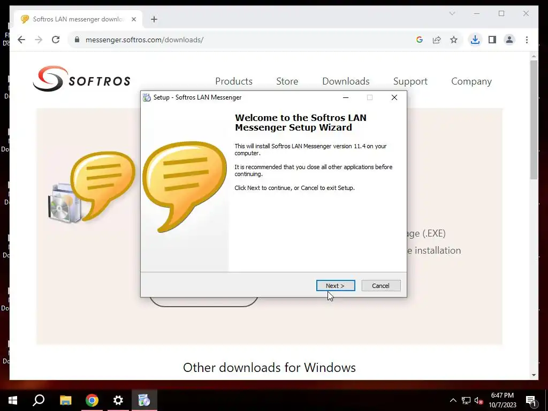
Task: Switch to Chrome on the taskbar
Action: point(92,400)
